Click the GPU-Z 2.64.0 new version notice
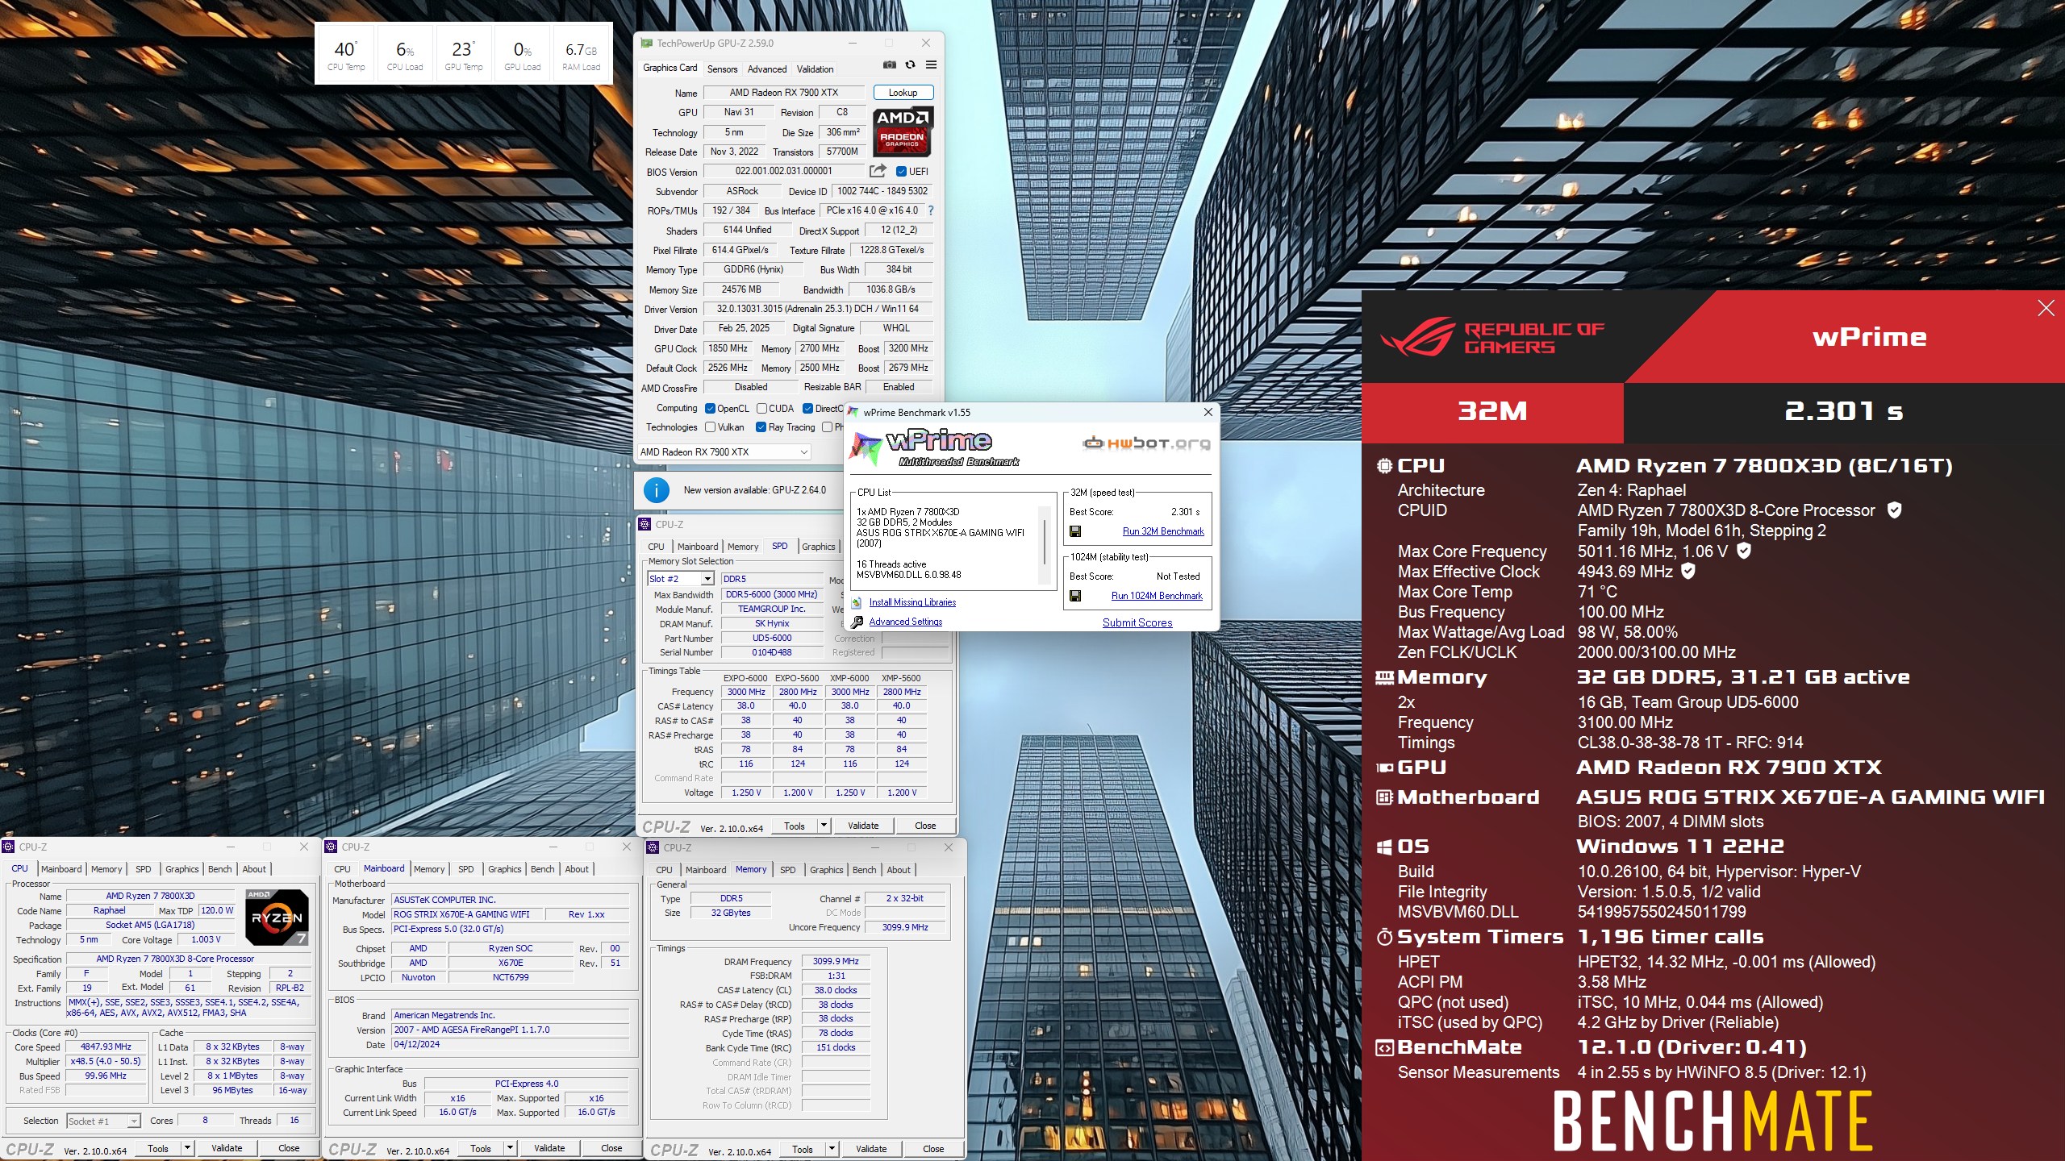Viewport: 2065px width, 1161px height. coord(754,489)
